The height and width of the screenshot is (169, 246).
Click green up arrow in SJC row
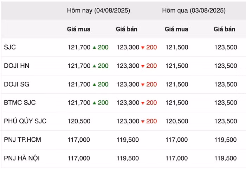coord(94,47)
